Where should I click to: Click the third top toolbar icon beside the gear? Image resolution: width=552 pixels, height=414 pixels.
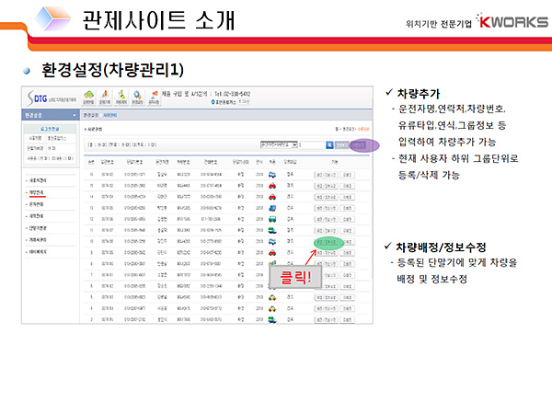pyautogui.click(x=121, y=98)
